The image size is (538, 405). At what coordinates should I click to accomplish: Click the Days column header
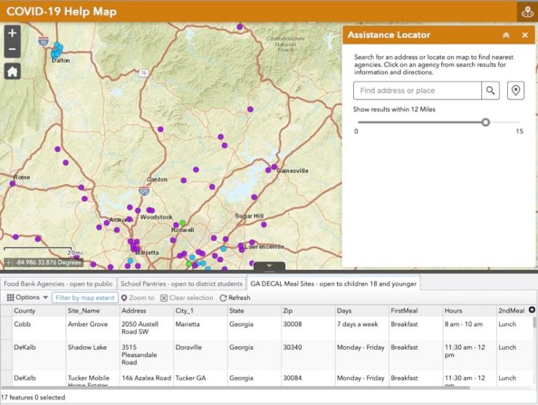point(362,310)
